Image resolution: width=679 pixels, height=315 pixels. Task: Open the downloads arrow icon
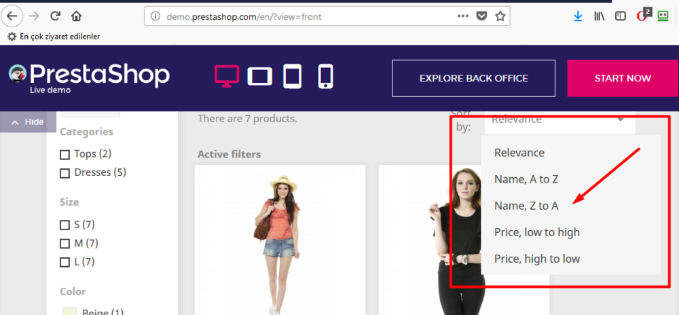578,16
